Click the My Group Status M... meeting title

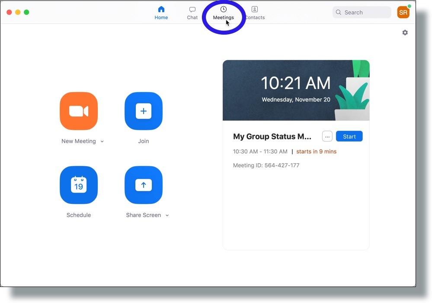[272, 136]
